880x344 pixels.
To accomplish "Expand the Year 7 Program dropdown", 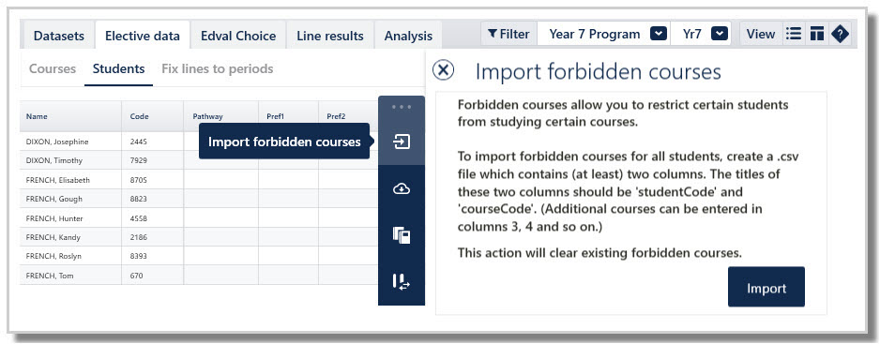I will (659, 35).
